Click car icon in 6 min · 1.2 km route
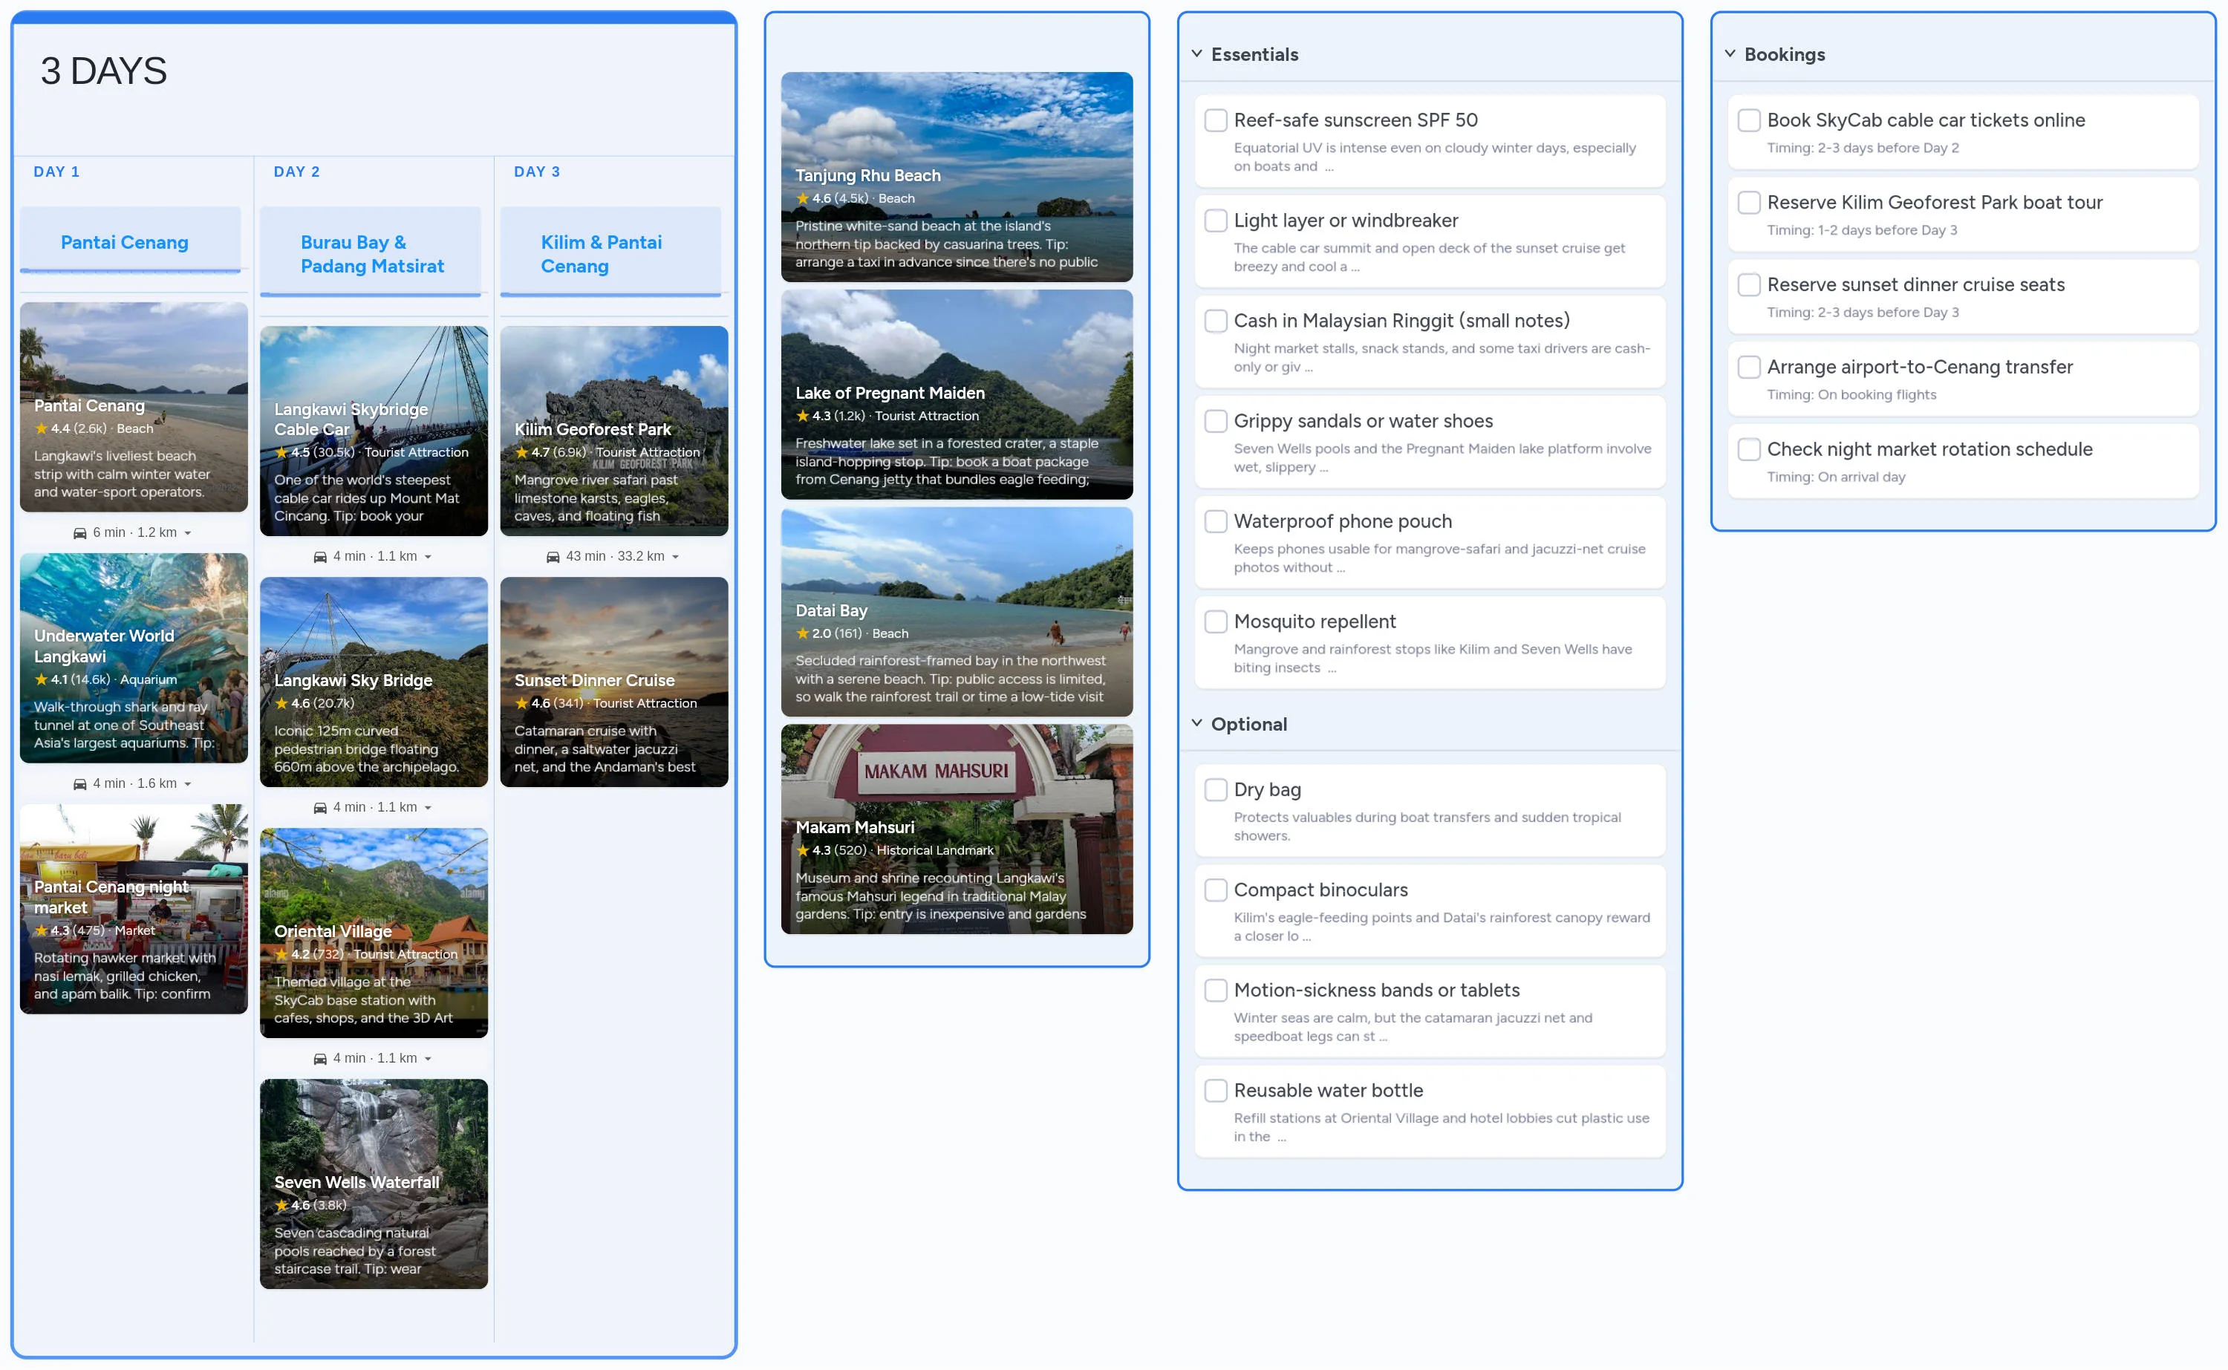Viewport: 2228px width, 1370px height. pyautogui.click(x=79, y=533)
